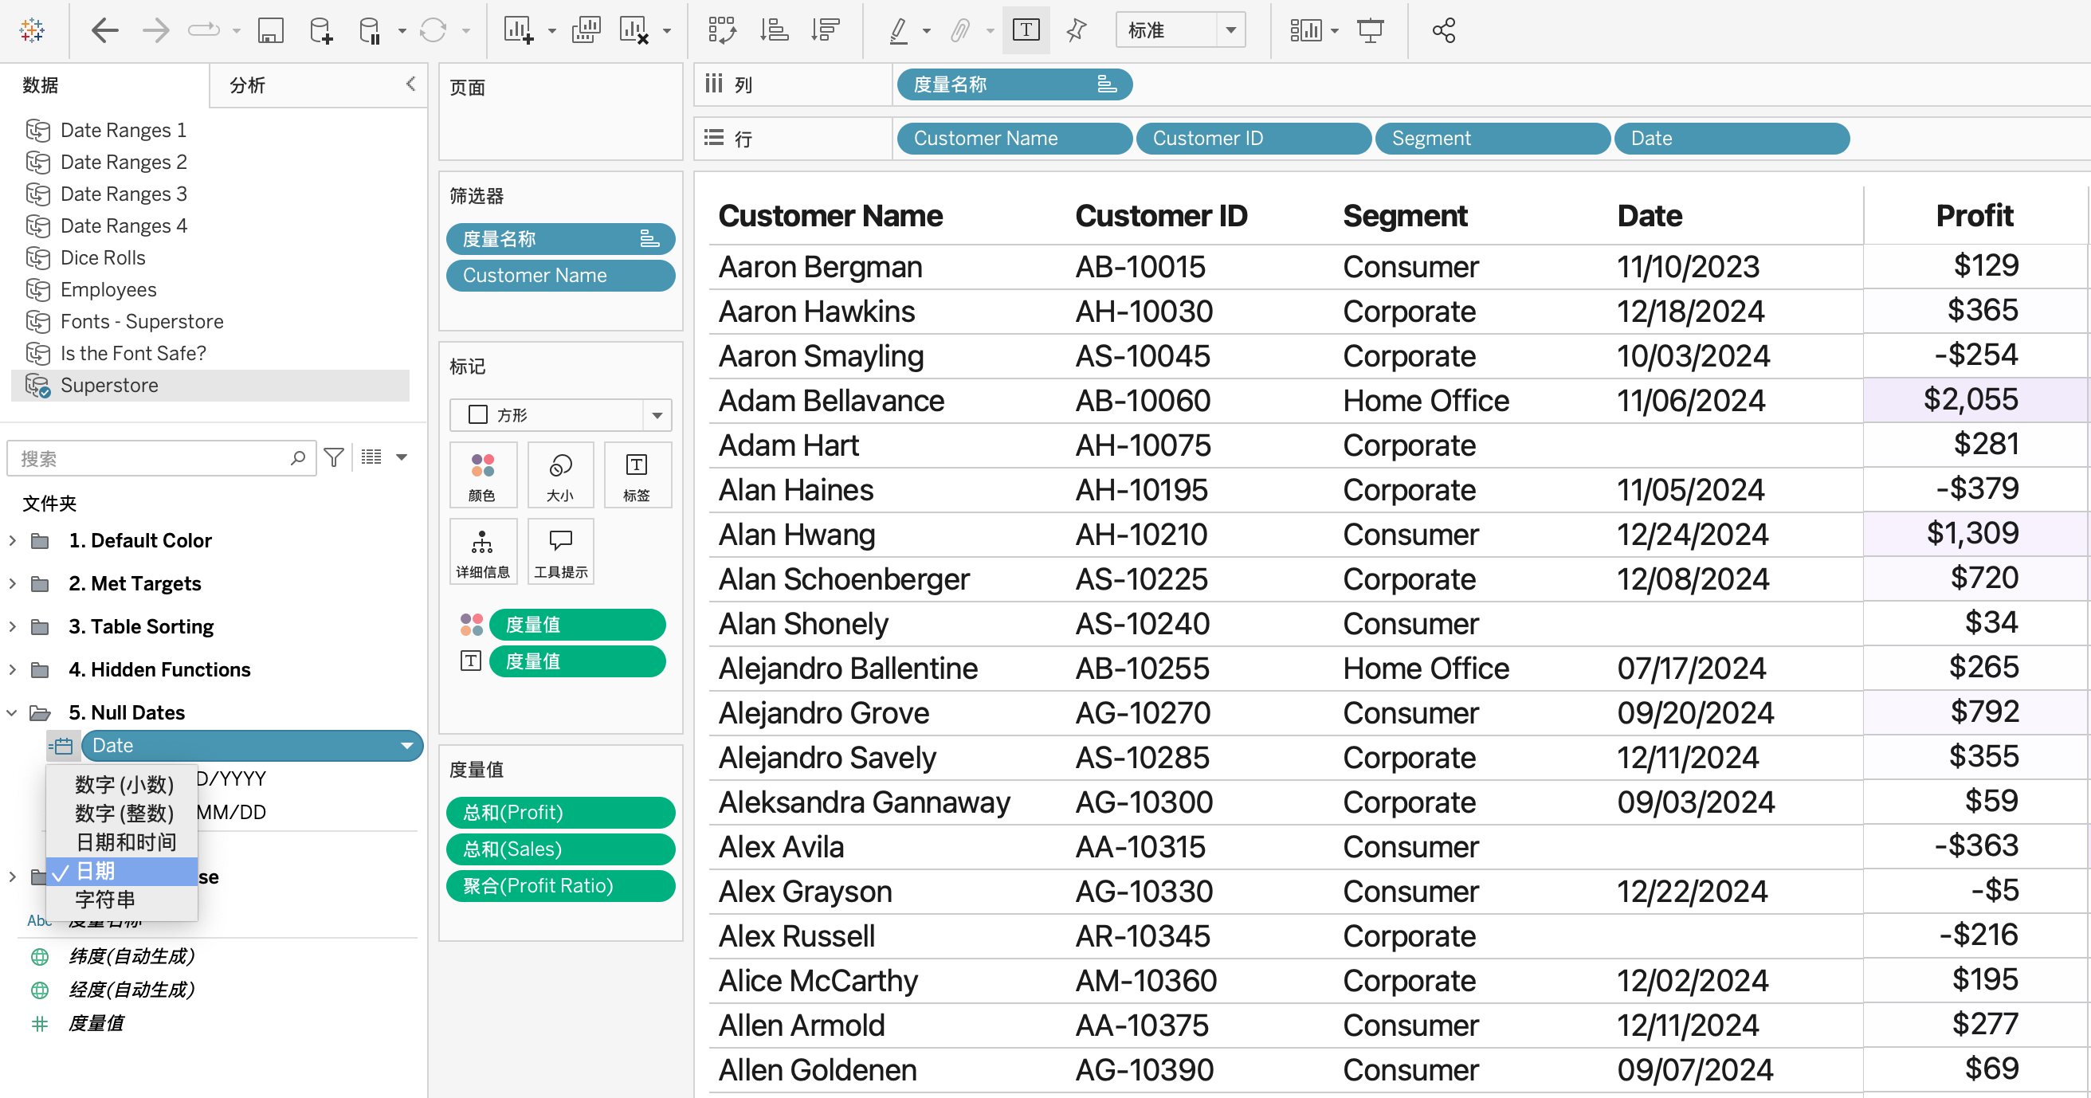Select 日期和时间 data type option
This screenshot has height=1098, width=2091.
pyautogui.click(x=125, y=841)
